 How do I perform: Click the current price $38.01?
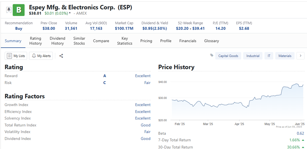click(x=35, y=13)
